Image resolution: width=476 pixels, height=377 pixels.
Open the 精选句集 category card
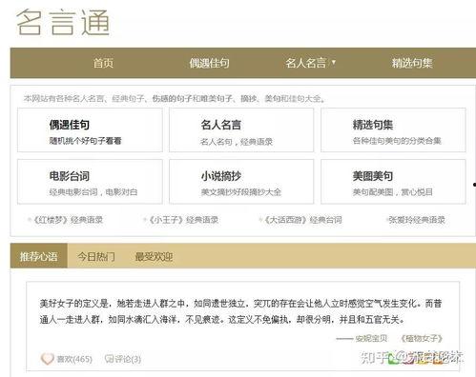(393, 130)
